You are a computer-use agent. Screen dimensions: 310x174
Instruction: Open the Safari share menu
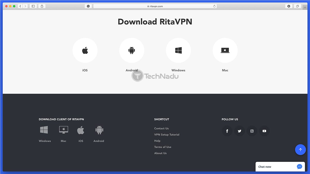pos(42,6)
